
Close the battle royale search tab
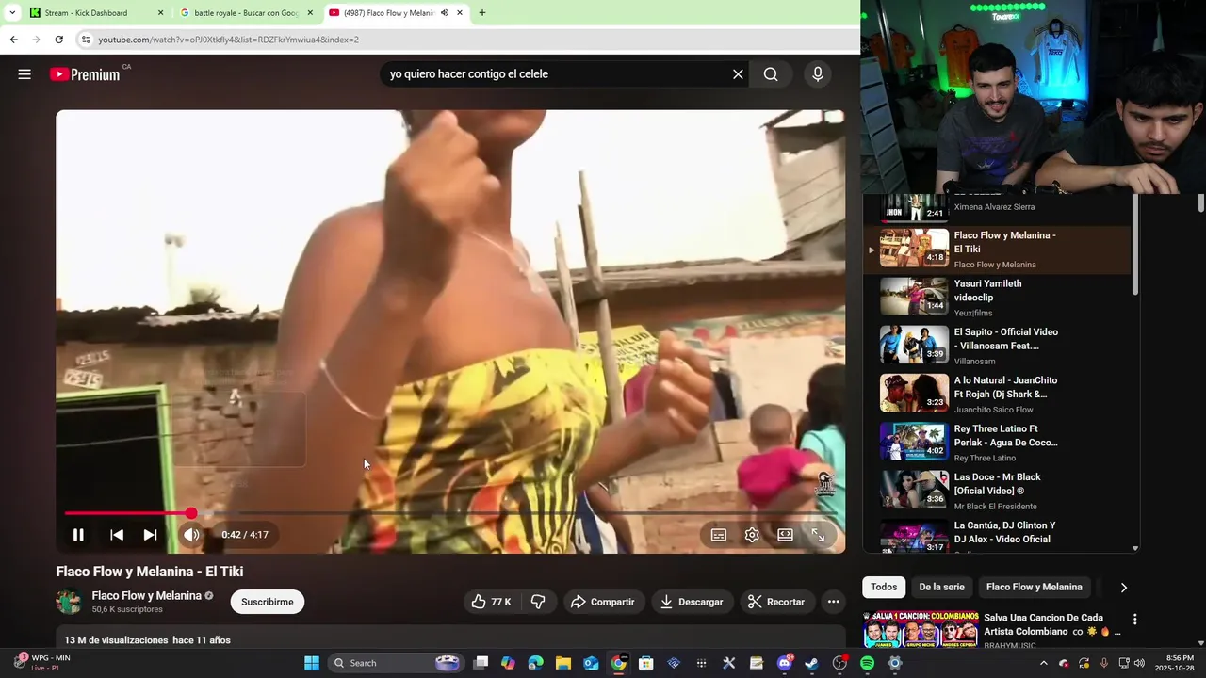(310, 13)
